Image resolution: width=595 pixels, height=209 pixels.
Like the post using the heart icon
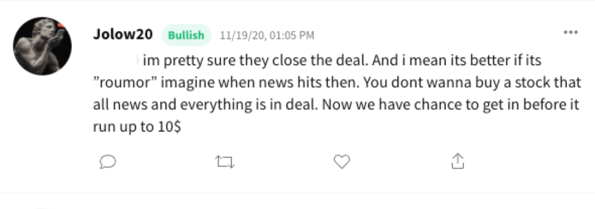pos(342,162)
